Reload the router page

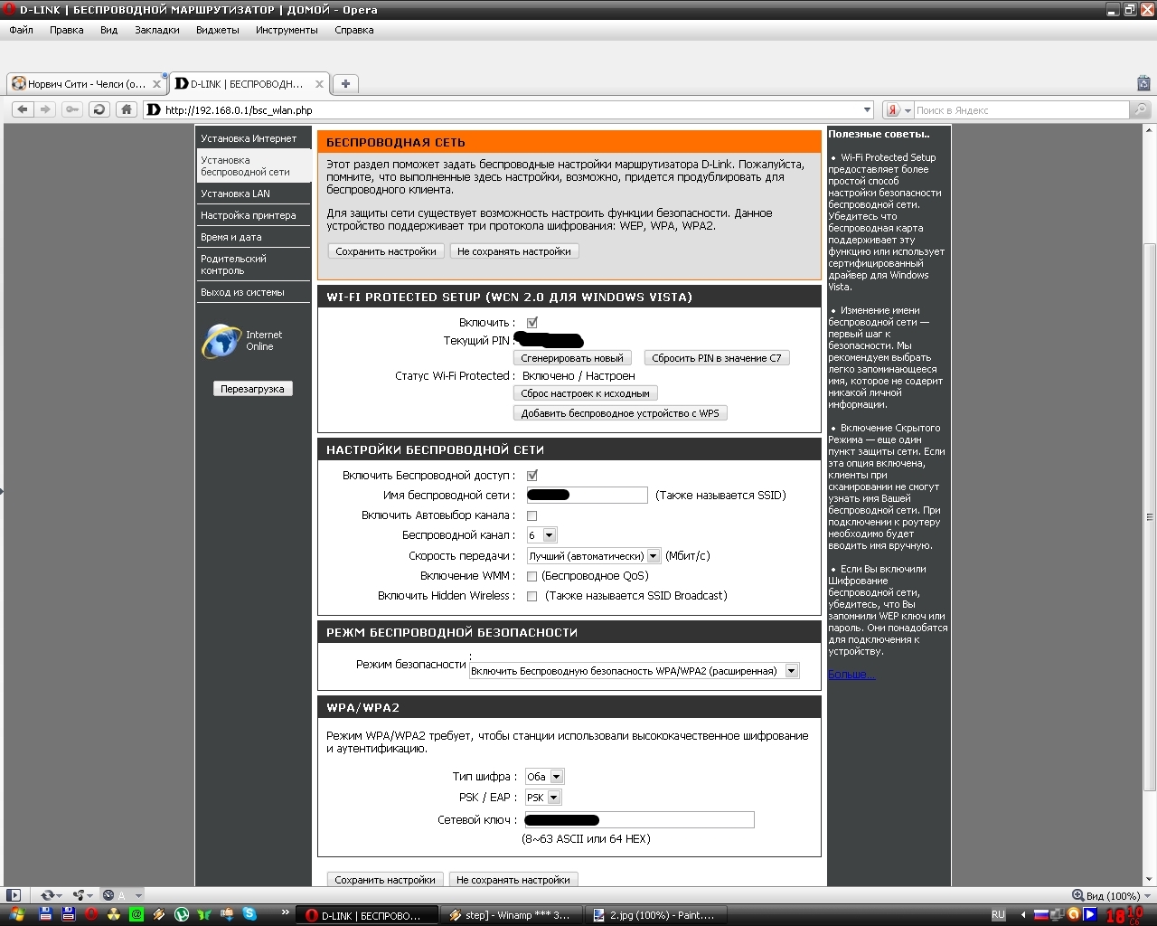click(99, 109)
